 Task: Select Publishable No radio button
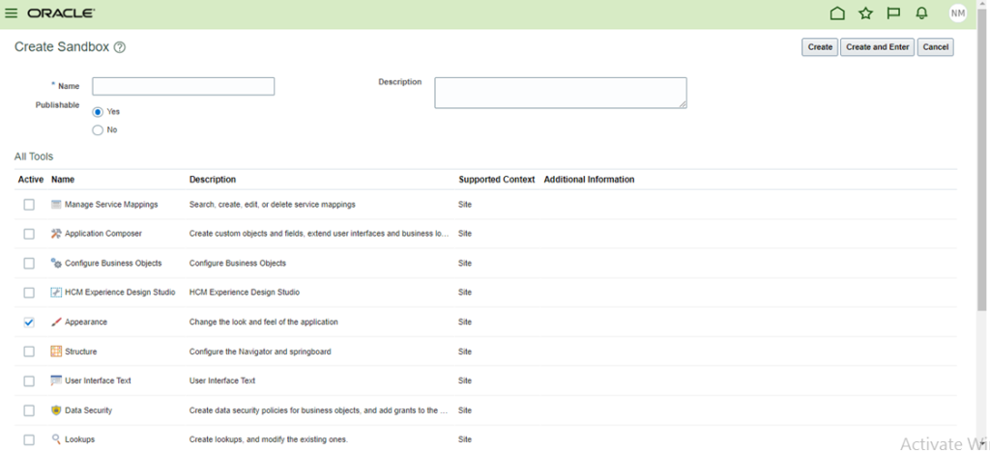click(98, 130)
